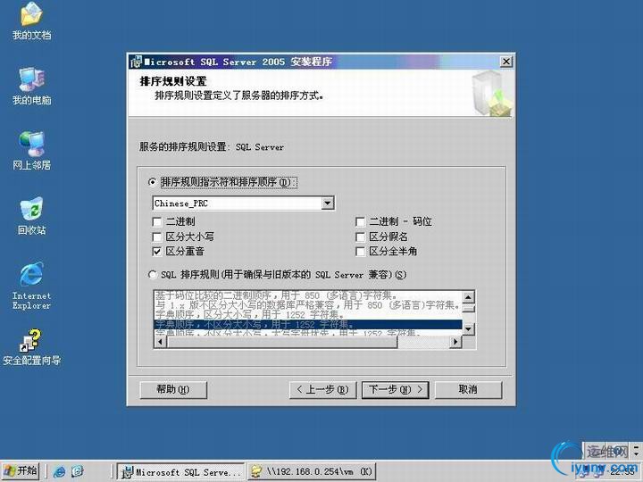Viewport: 643px width, 482px height.
Task: Click the collation list scroll up arrow
Action: point(468,296)
